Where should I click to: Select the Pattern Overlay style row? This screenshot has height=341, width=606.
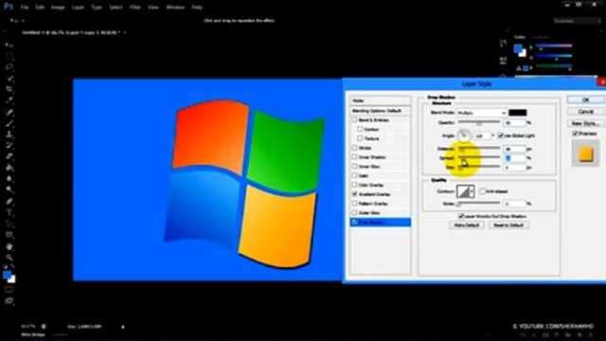(x=381, y=204)
